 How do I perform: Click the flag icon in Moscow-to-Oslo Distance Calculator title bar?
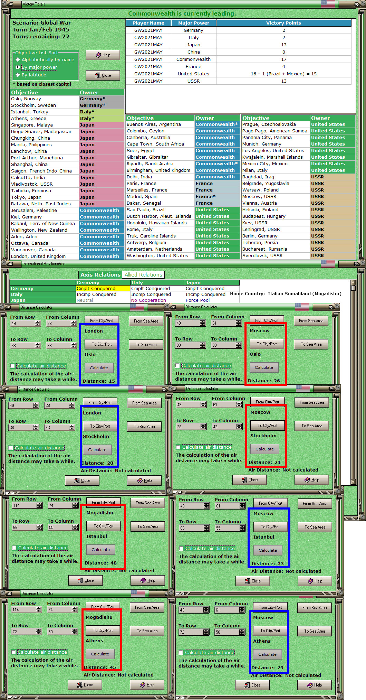pos(302,307)
